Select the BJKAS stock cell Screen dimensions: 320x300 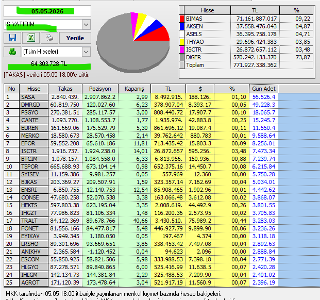point(34,182)
